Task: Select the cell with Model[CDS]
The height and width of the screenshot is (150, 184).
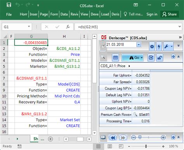Action: tap(64, 84)
